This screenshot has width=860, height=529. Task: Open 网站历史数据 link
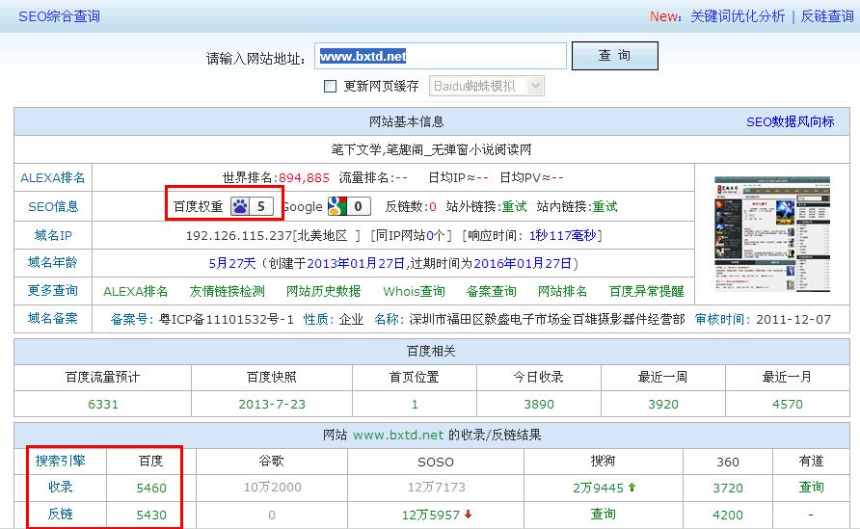pos(324,291)
